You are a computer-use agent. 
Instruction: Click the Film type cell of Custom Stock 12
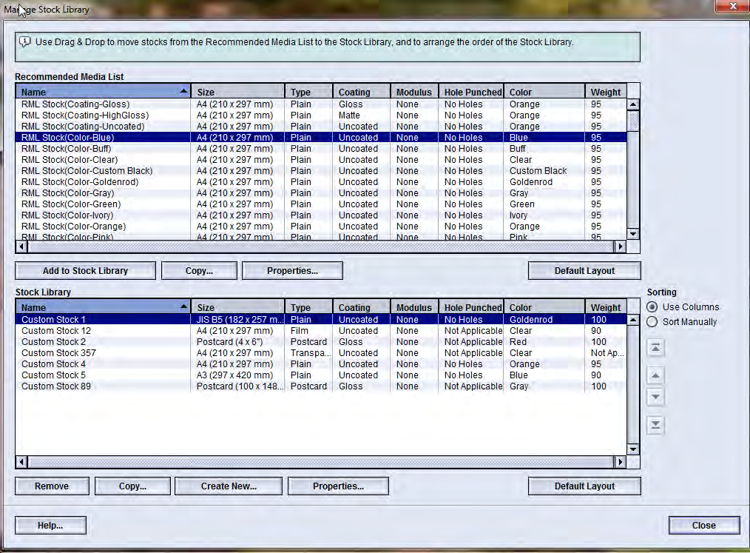pos(308,330)
